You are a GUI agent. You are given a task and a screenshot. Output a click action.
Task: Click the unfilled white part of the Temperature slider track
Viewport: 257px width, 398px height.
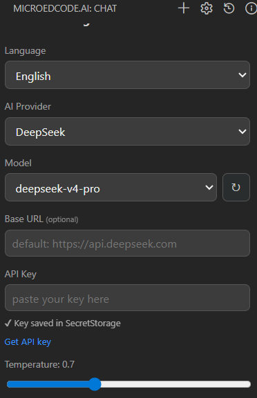176,384
